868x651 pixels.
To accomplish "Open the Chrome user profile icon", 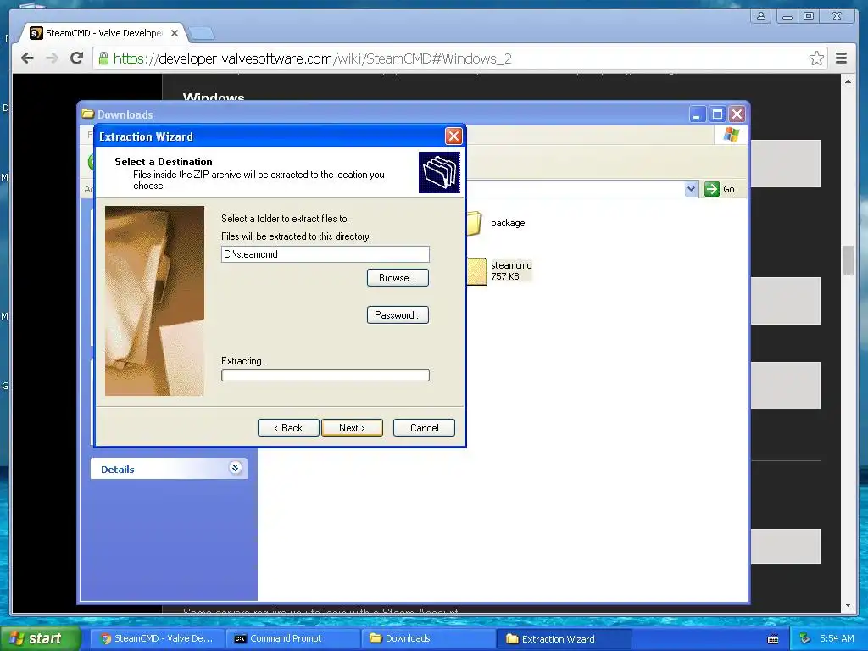I will [x=761, y=16].
